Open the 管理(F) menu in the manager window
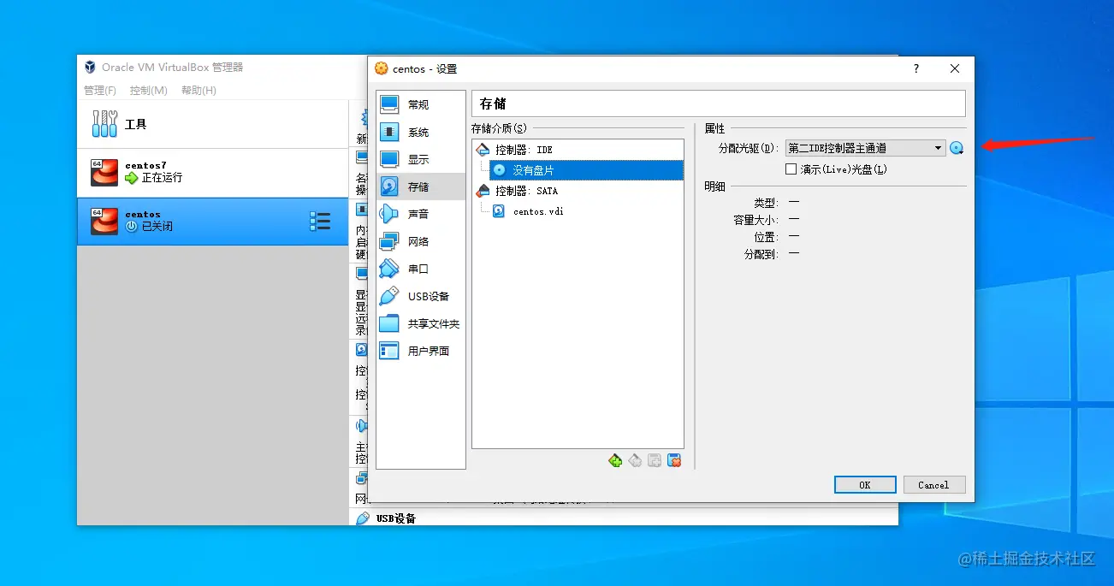 [x=100, y=90]
